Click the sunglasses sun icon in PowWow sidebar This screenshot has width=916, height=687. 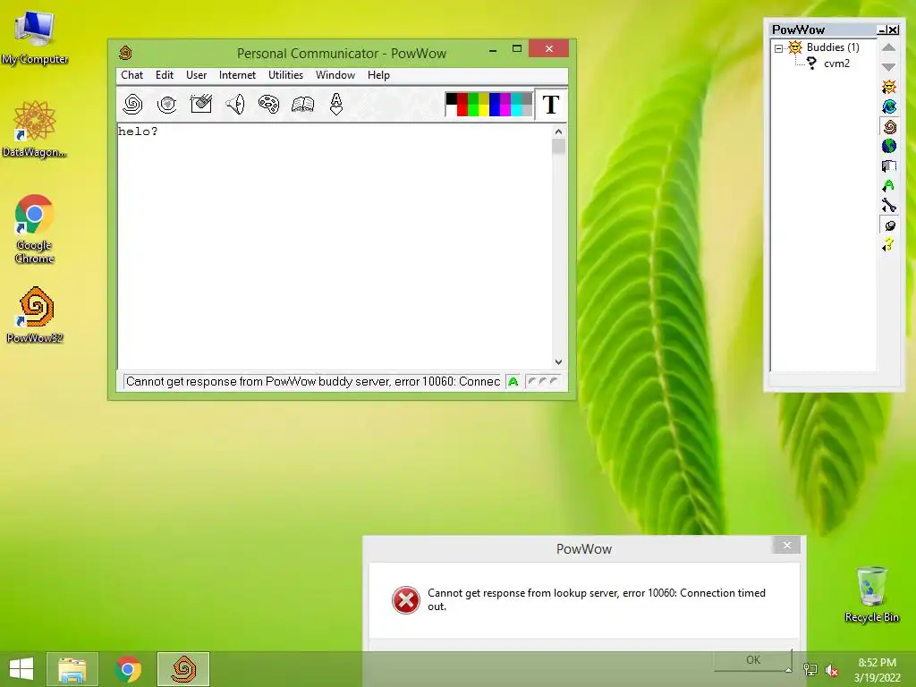click(889, 87)
